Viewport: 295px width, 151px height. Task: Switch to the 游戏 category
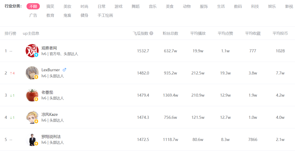(x=119, y=6)
